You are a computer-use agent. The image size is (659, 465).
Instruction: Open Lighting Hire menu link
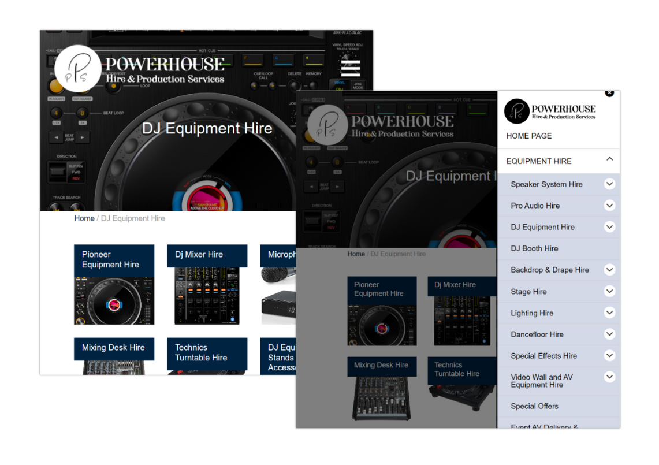pyautogui.click(x=532, y=313)
